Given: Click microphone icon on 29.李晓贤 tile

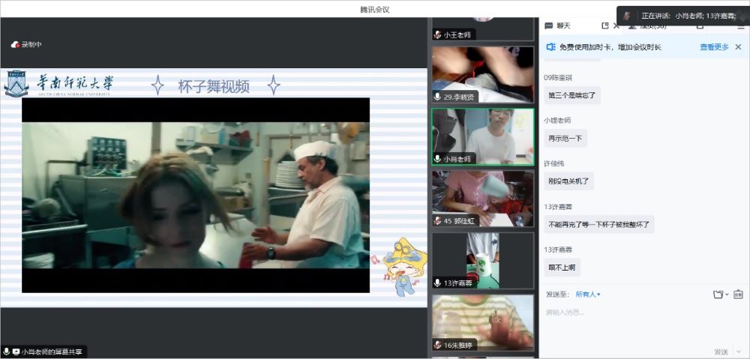Looking at the screenshot, I should pos(438,97).
